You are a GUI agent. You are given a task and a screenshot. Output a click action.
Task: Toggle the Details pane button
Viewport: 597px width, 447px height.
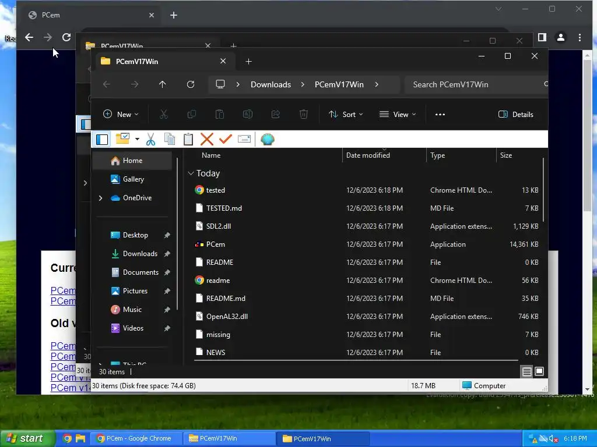516,115
